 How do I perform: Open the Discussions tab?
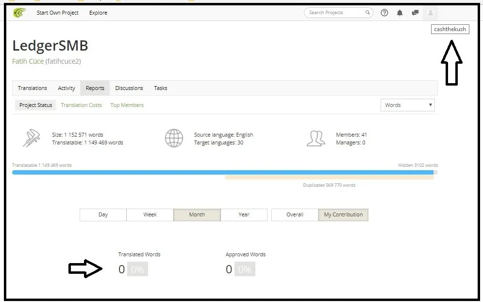129,88
